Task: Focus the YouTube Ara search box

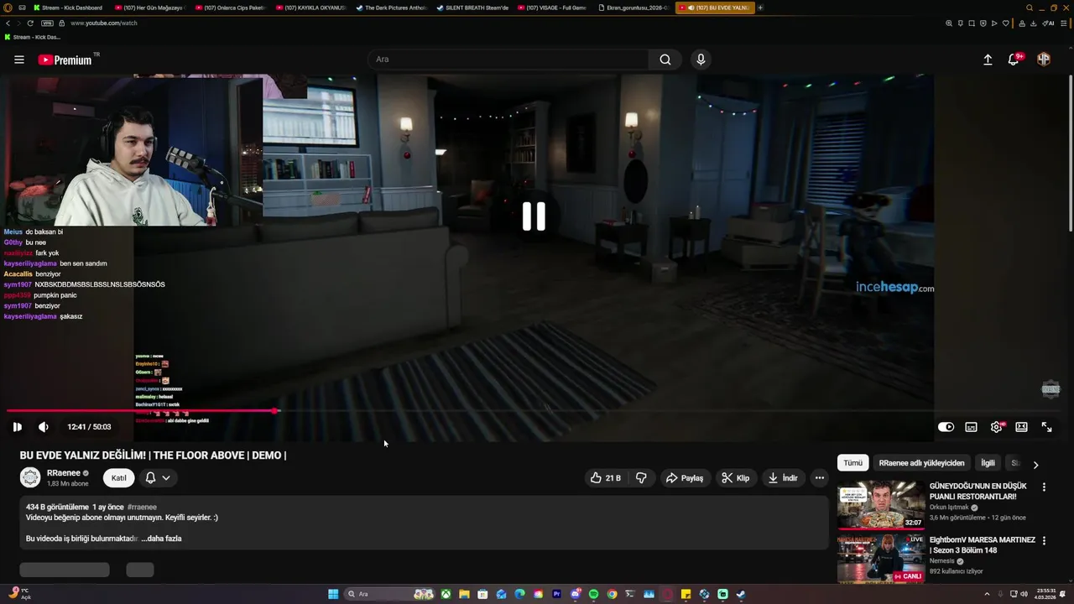Action: pyautogui.click(x=508, y=60)
